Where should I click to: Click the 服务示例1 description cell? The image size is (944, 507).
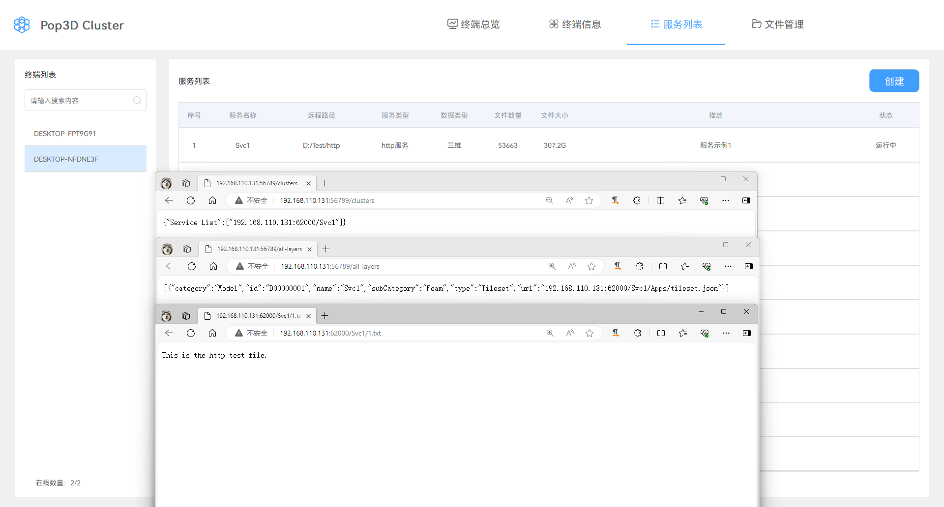pyautogui.click(x=715, y=145)
